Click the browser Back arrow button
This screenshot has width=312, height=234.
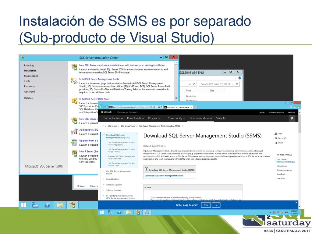(101, 107)
